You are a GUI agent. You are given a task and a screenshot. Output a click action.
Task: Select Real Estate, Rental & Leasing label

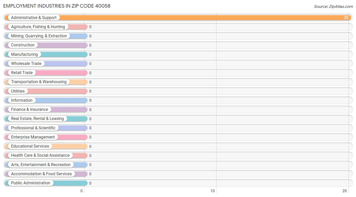(37, 119)
